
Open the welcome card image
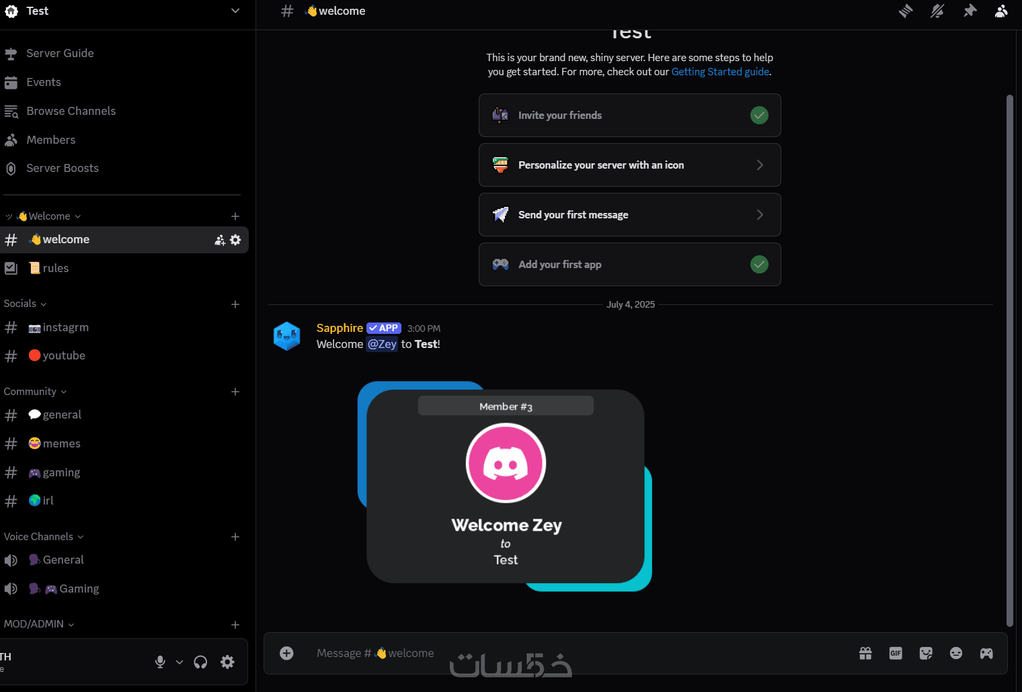tap(505, 486)
